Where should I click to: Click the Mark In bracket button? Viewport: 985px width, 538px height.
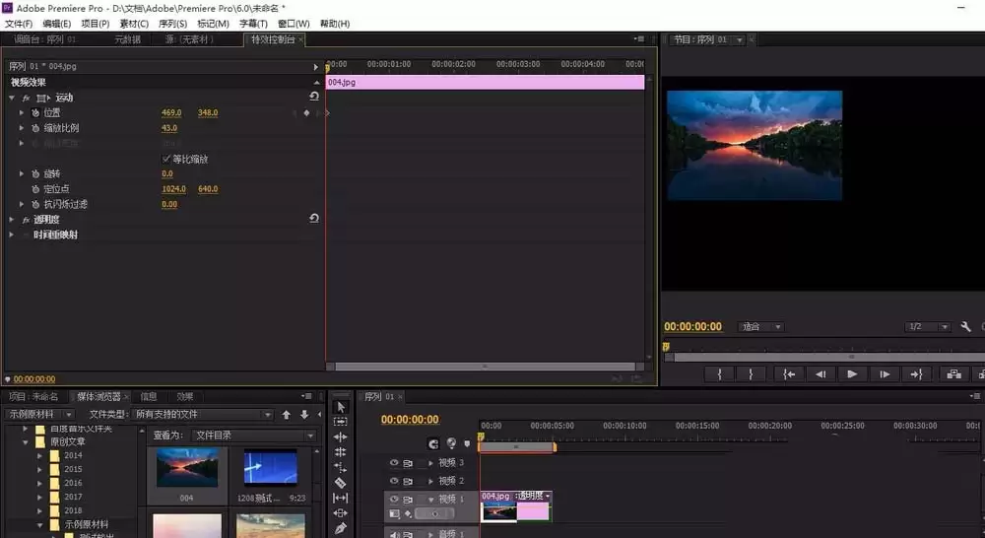click(x=720, y=374)
